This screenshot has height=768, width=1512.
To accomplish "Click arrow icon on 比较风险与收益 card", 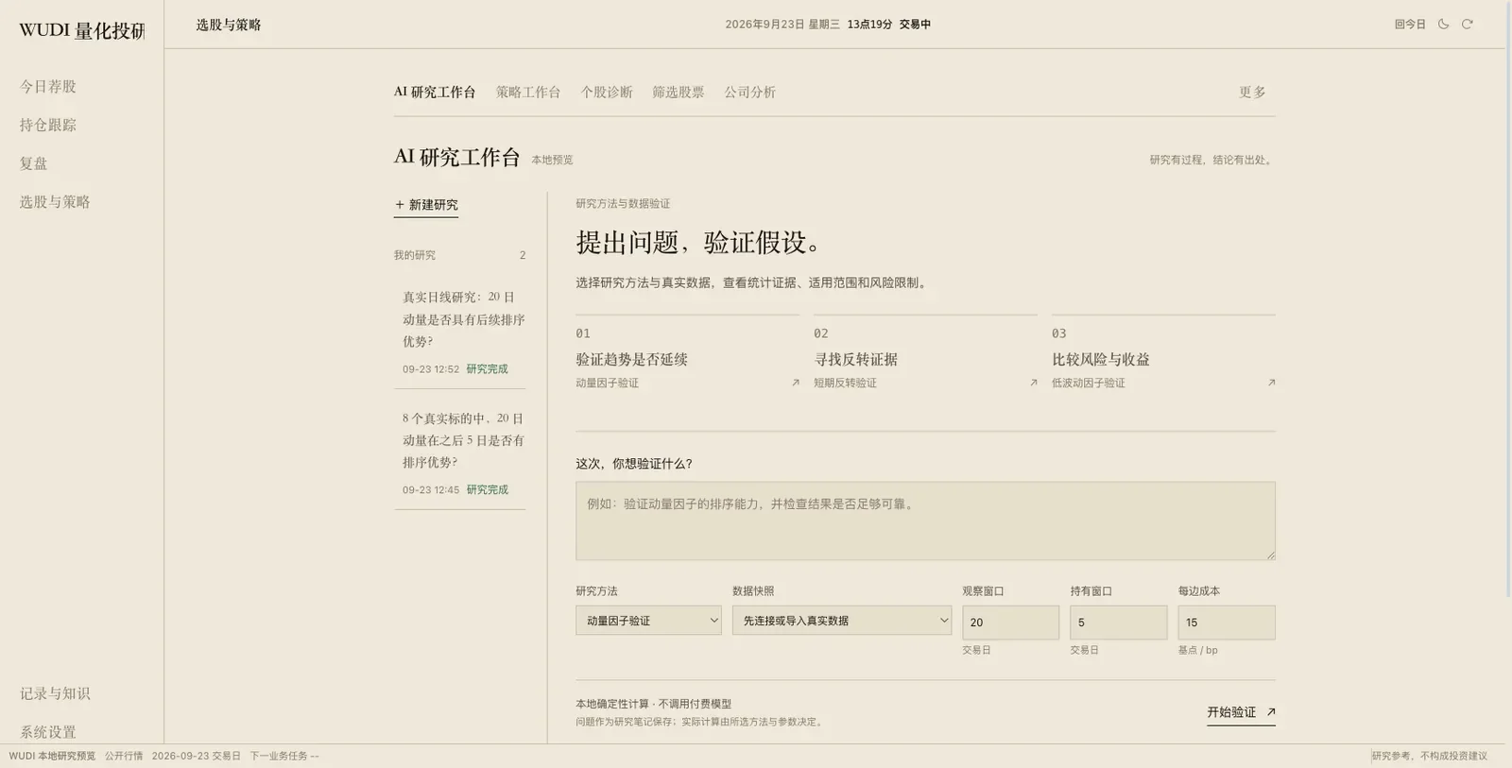I will [1271, 383].
